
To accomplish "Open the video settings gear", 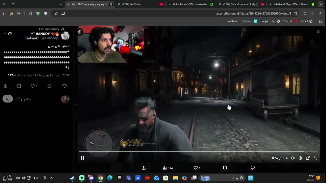I will [x=300, y=158].
